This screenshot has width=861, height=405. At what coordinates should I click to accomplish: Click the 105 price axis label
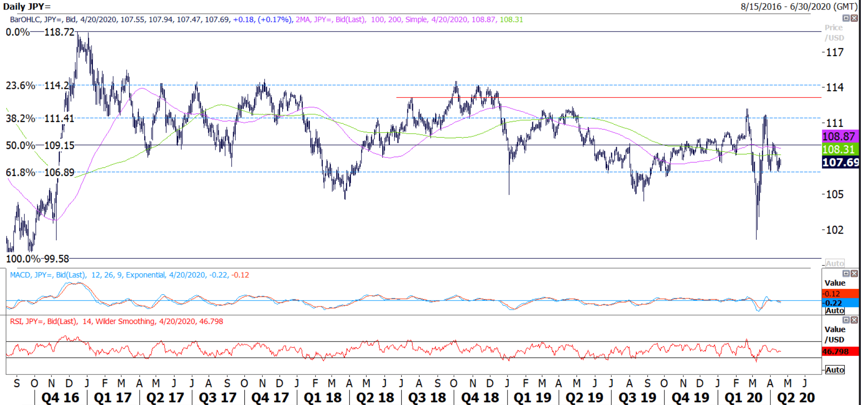pyautogui.click(x=834, y=194)
